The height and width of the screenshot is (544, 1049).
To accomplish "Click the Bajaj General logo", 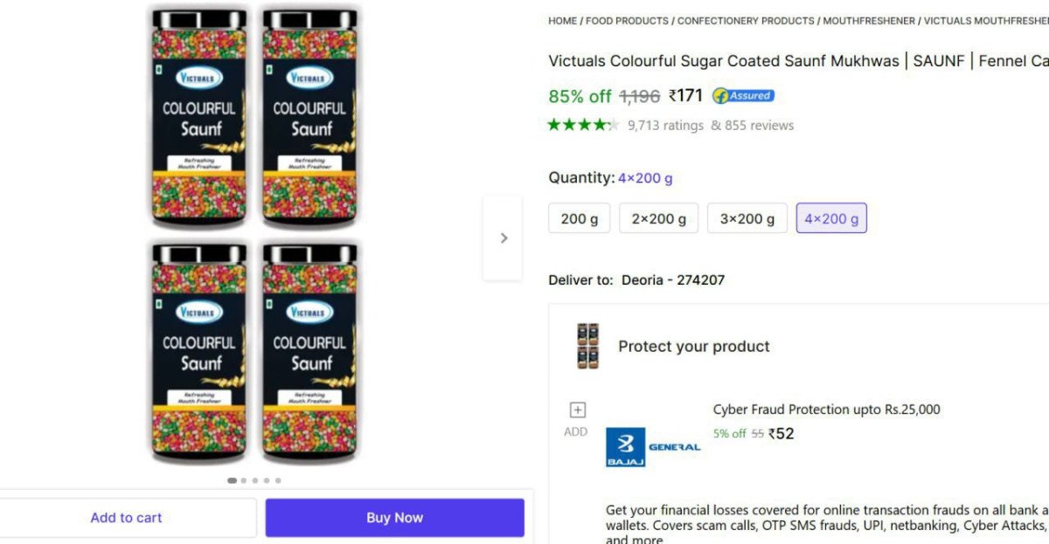I will [x=653, y=446].
